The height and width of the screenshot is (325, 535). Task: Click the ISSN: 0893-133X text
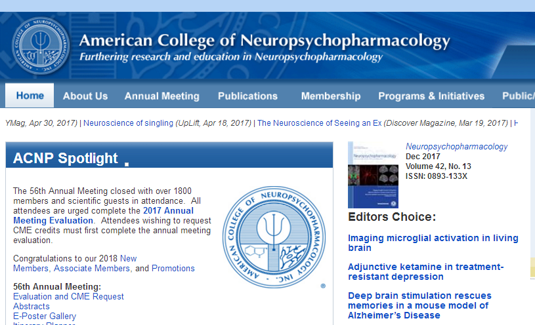tap(436, 176)
